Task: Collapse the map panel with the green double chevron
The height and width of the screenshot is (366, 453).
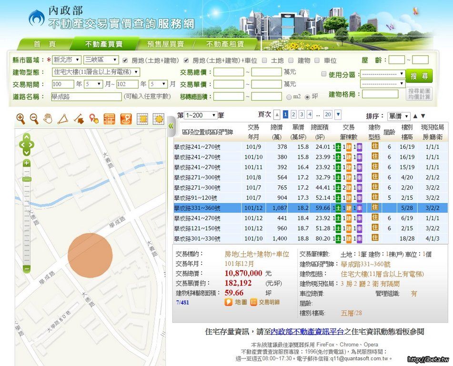Action: click(171, 126)
